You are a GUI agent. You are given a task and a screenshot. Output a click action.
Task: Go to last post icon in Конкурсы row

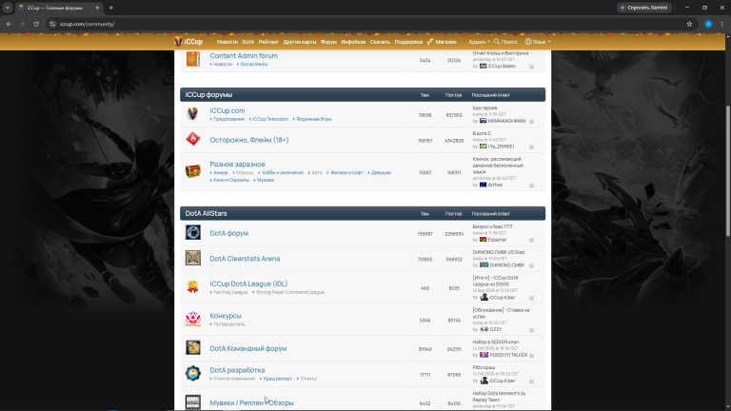pos(531,329)
